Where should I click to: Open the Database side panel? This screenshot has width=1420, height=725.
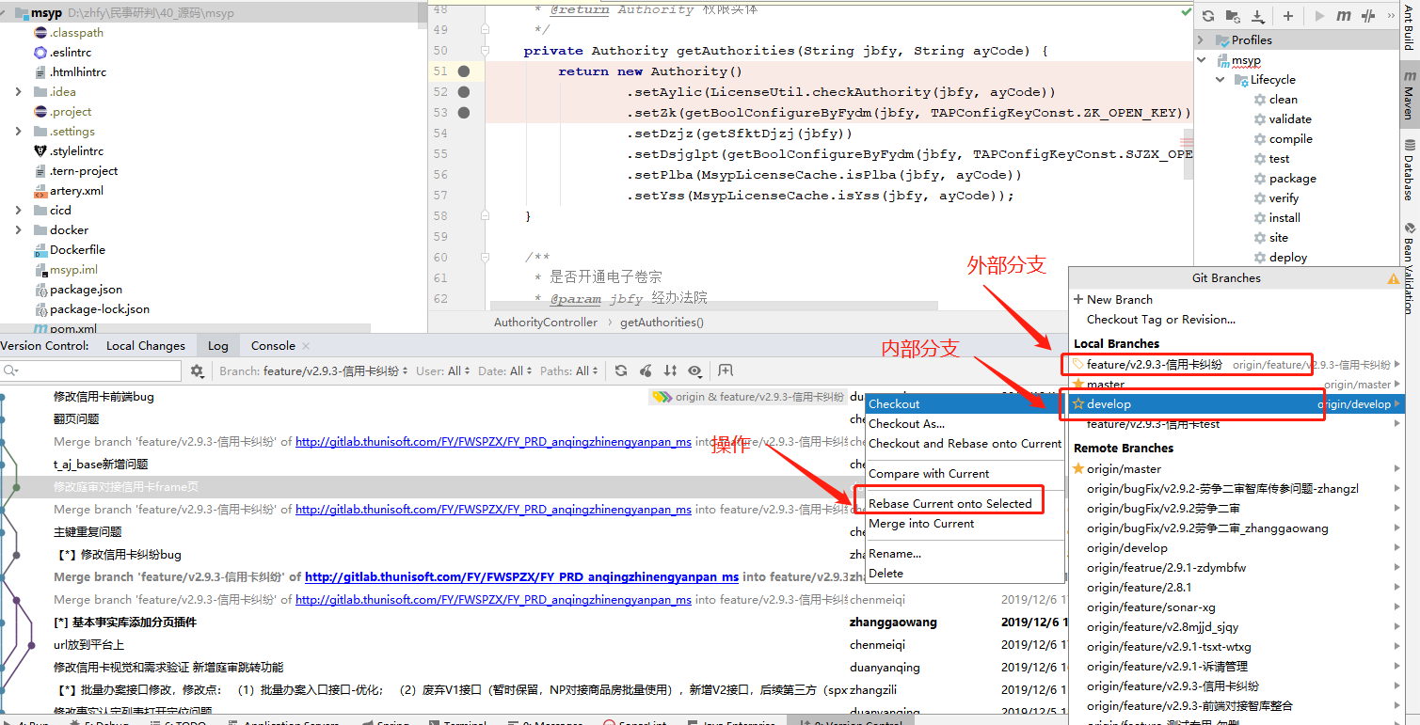[x=1409, y=170]
